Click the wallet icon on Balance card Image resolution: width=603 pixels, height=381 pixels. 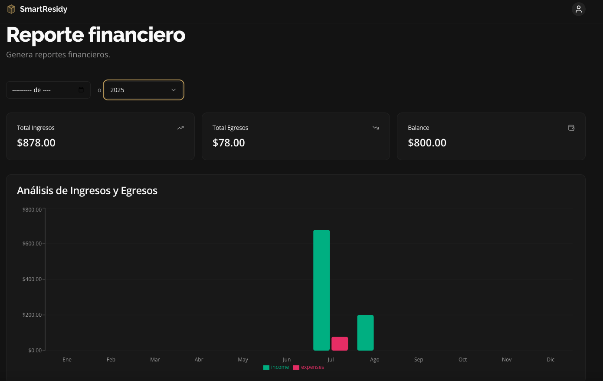pyautogui.click(x=571, y=128)
